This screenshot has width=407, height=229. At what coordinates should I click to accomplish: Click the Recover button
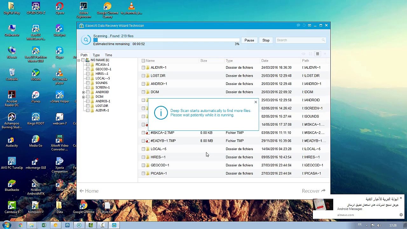[x=314, y=191]
